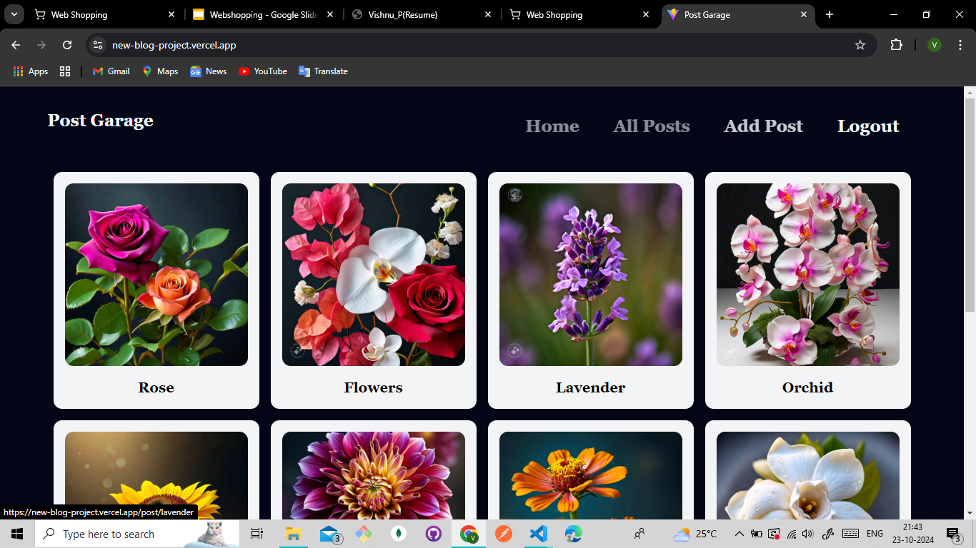Switch to the Vishnu_P(Resume) tab

point(420,14)
